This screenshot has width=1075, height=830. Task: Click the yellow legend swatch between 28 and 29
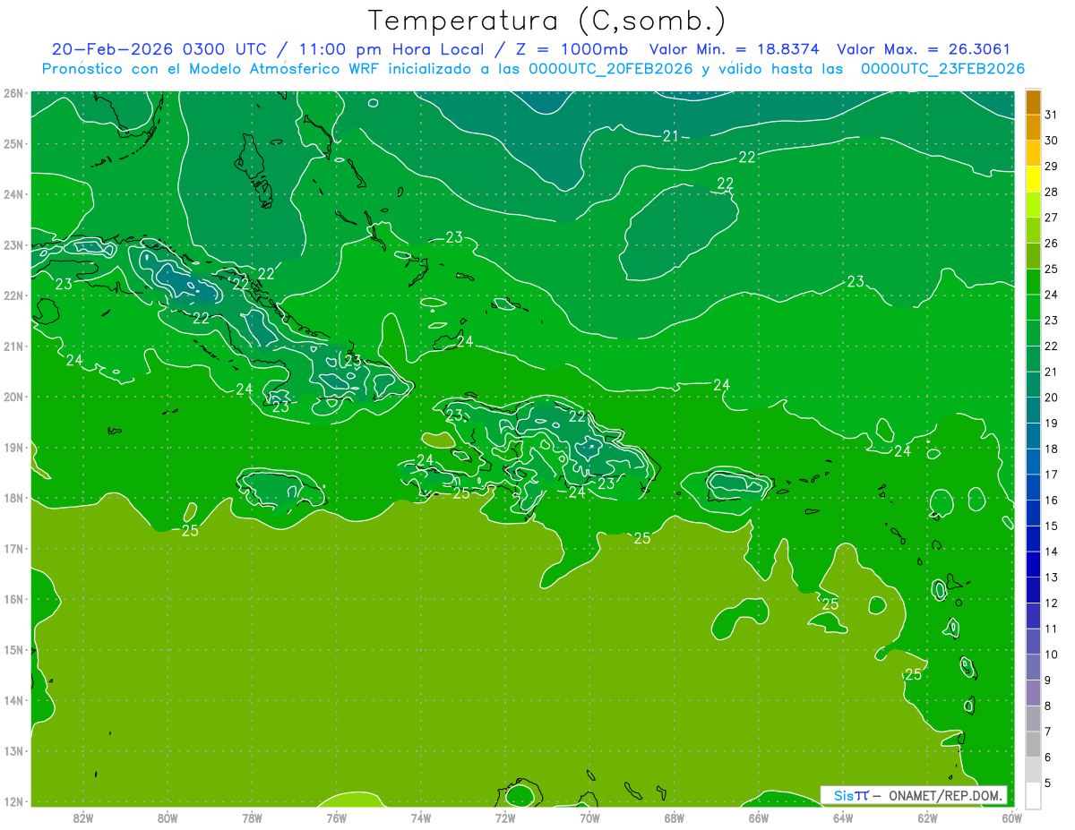click(1033, 179)
